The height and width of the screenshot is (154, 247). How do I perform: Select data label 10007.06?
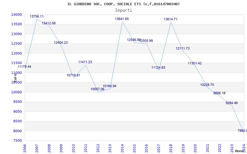click(97, 89)
